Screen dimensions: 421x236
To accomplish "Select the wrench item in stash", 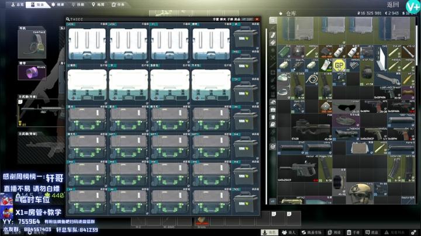I will pos(387,79).
